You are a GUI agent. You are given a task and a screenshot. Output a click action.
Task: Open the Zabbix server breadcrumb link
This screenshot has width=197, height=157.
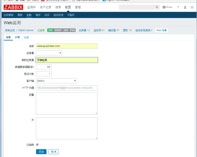click(26, 30)
